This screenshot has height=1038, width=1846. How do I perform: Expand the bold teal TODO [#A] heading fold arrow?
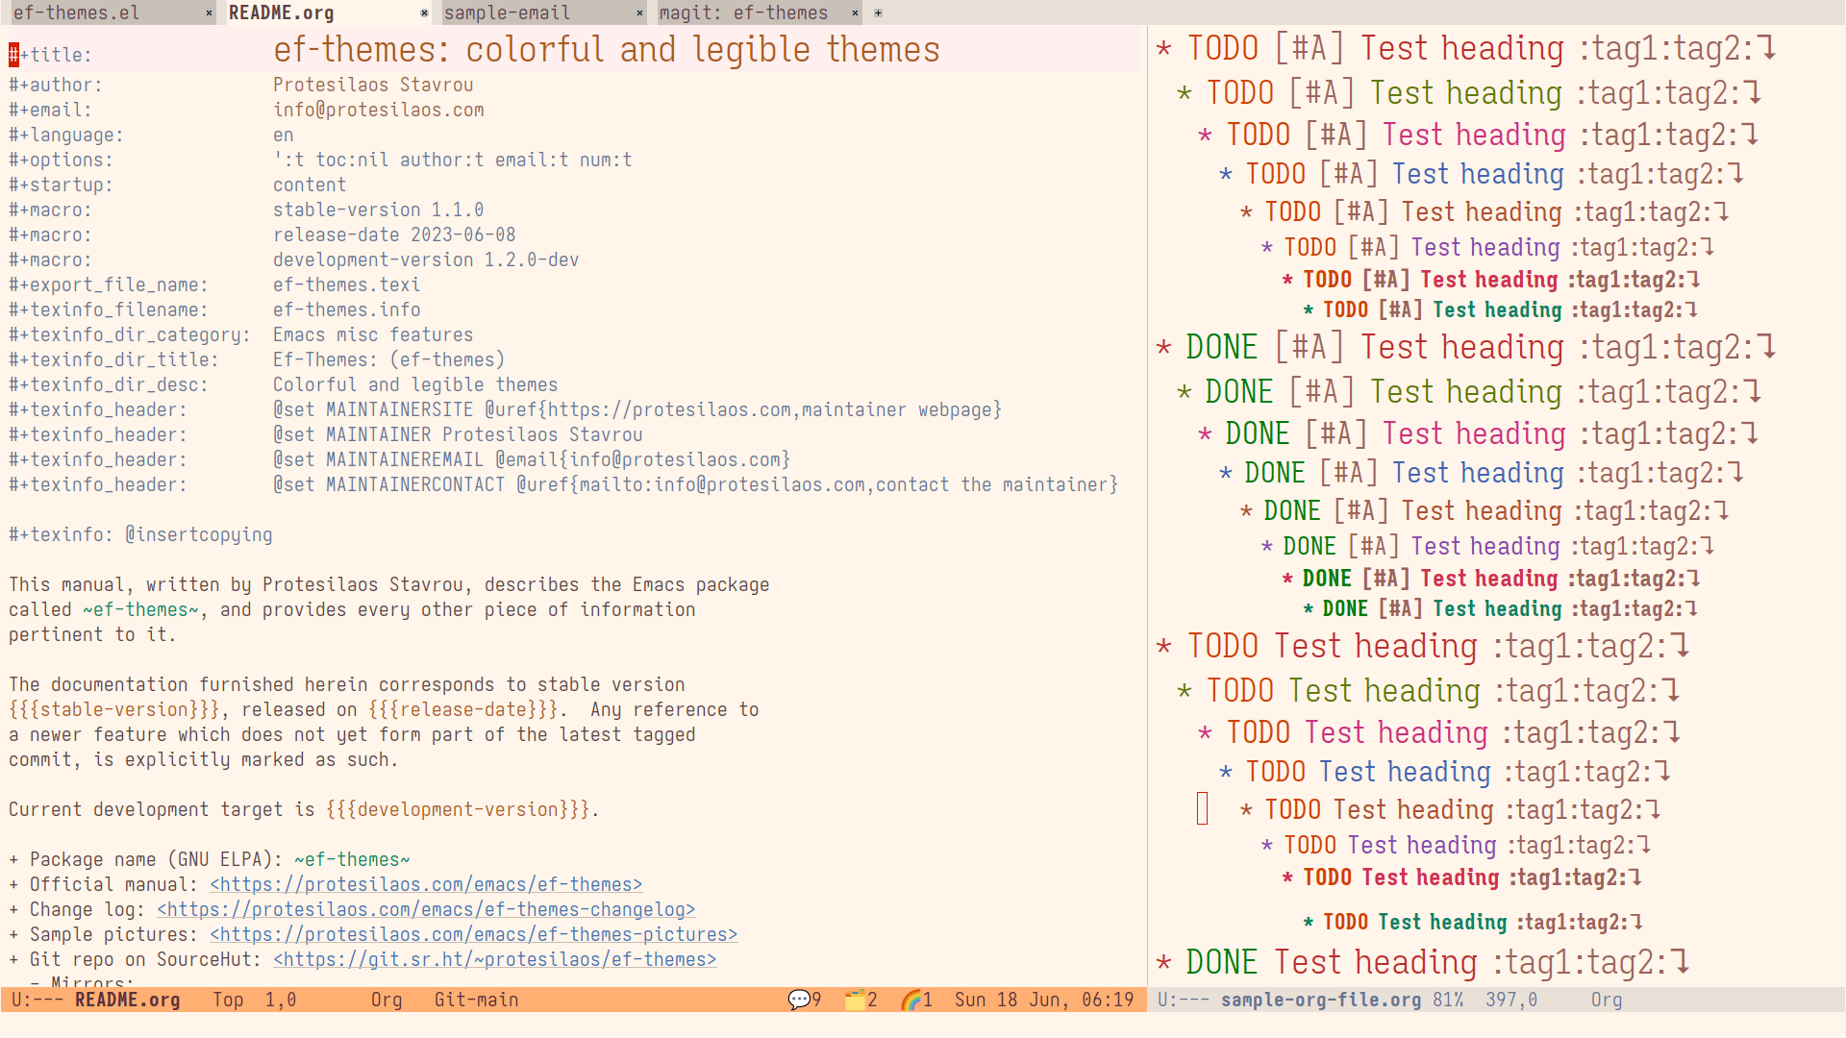tap(1692, 310)
